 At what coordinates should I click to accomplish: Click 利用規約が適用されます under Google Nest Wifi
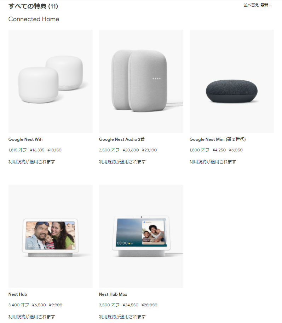click(x=32, y=162)
